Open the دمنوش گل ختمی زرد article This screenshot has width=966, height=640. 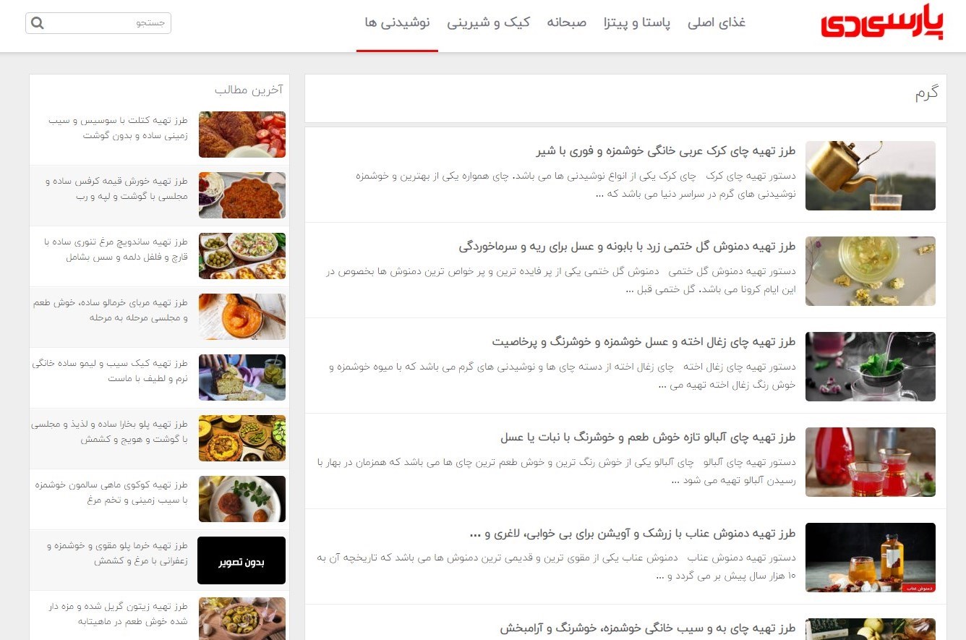(627, 246)
